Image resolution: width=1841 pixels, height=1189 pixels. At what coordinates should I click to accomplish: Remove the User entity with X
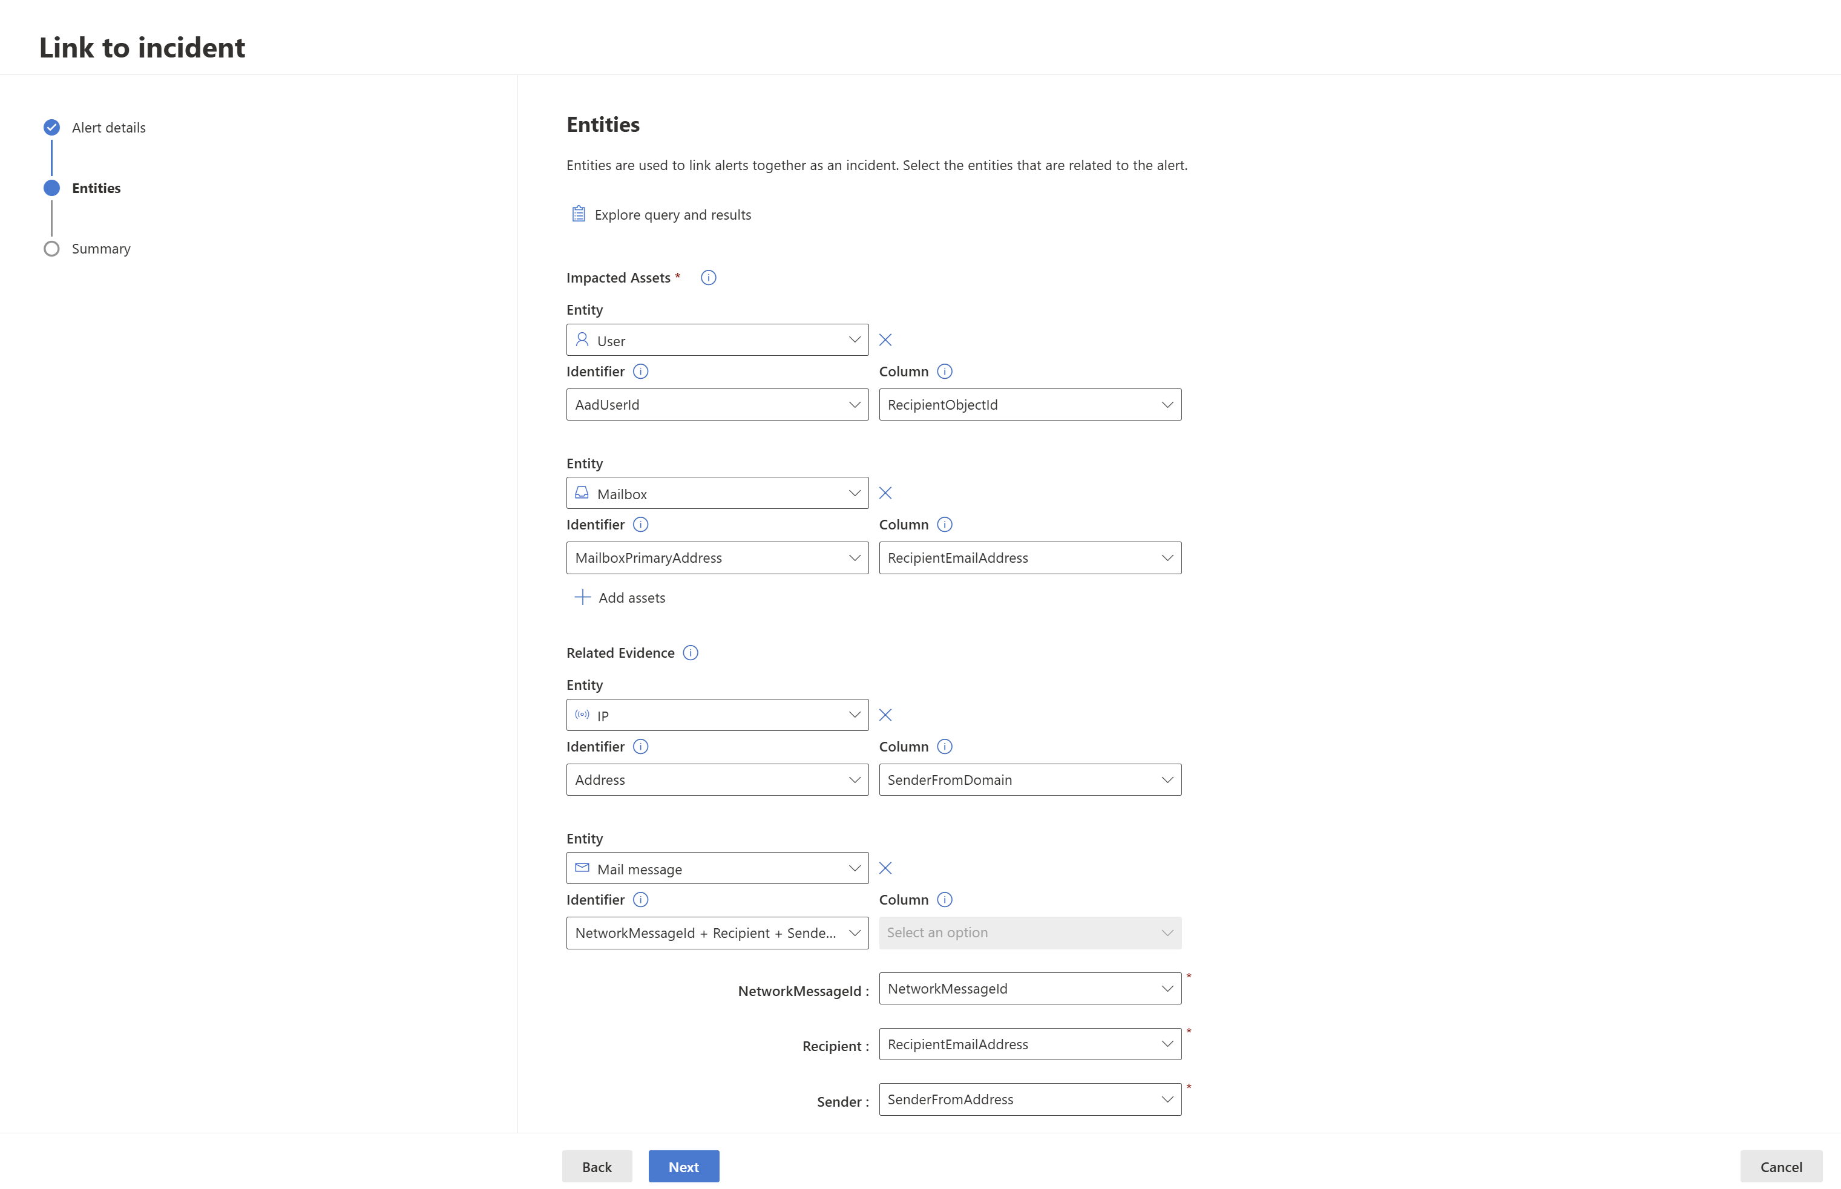[x=885, y=339]
